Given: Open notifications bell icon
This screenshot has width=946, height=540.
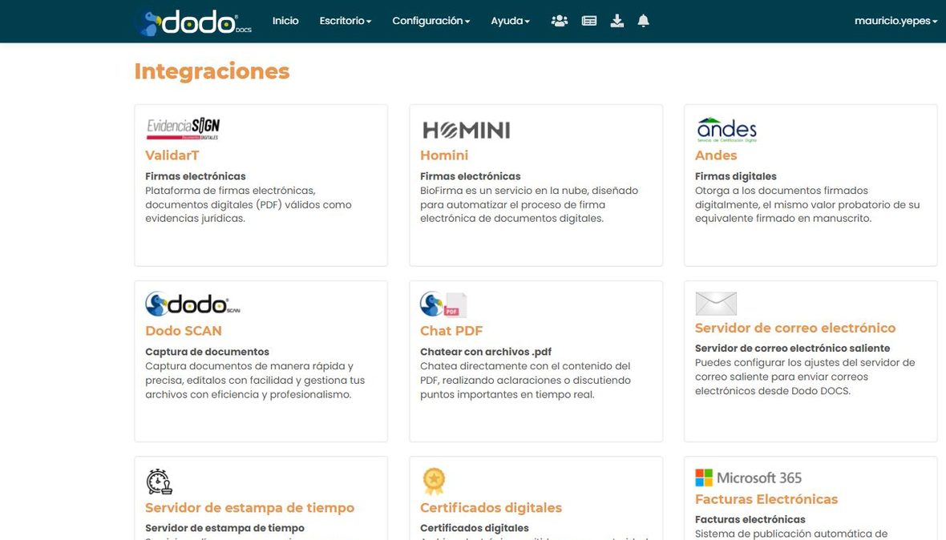Looking at the screenshot, I should 643,21.
